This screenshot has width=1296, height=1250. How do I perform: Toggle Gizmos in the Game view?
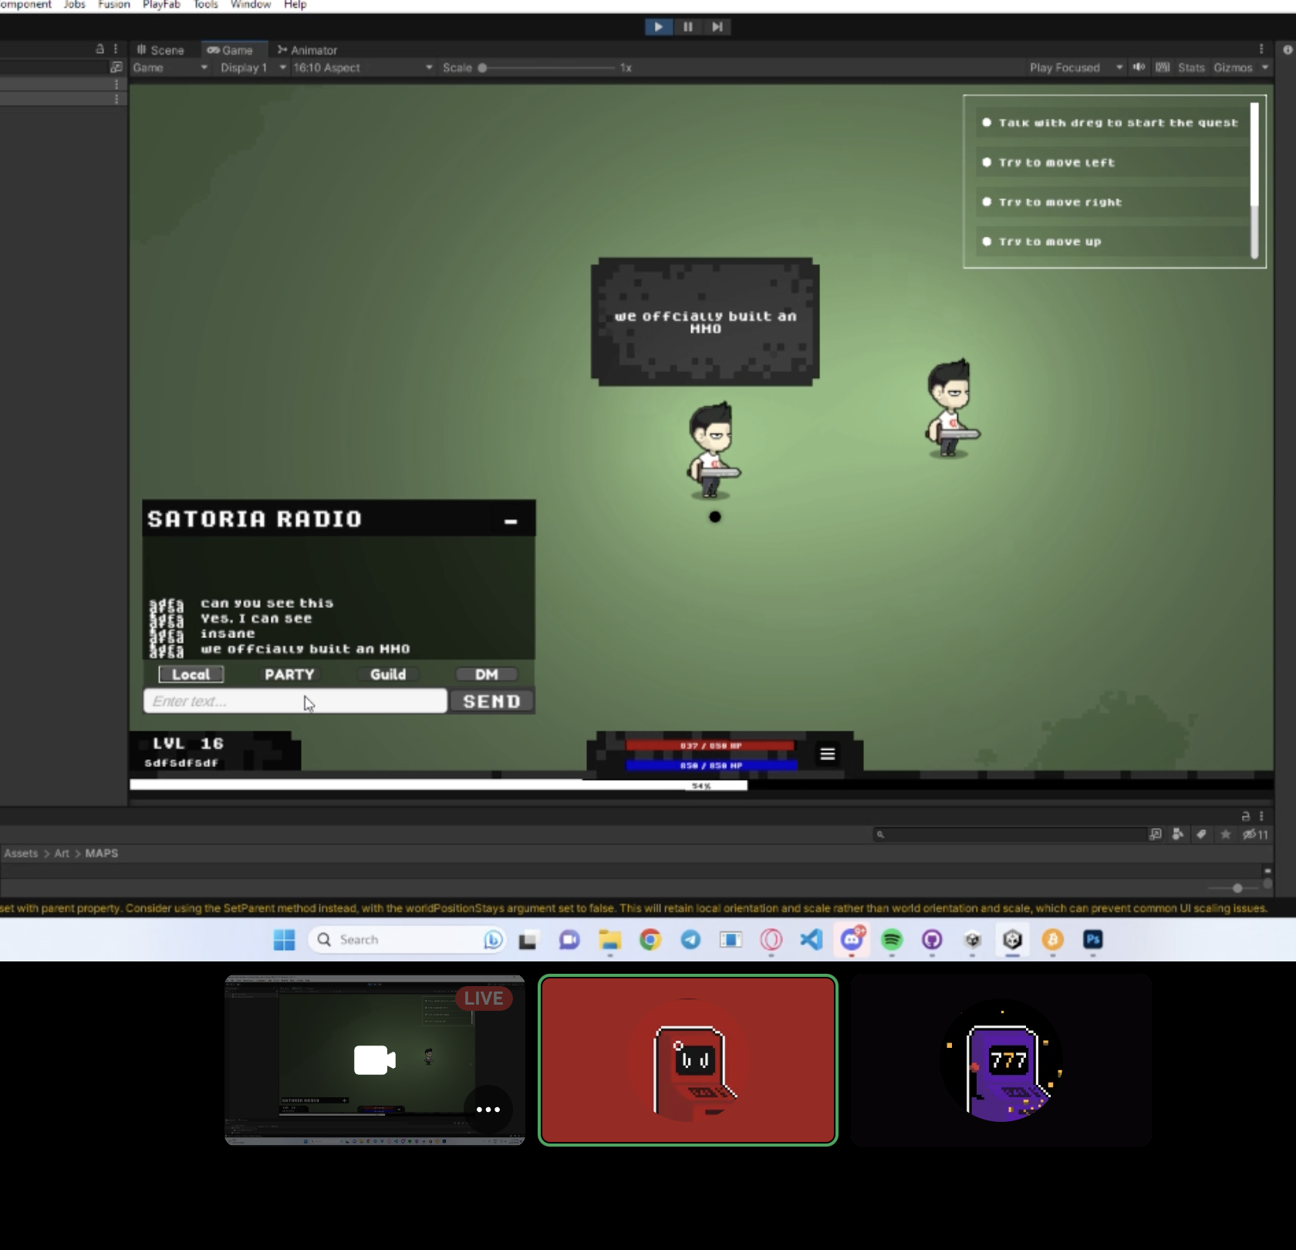(1233, 68)
